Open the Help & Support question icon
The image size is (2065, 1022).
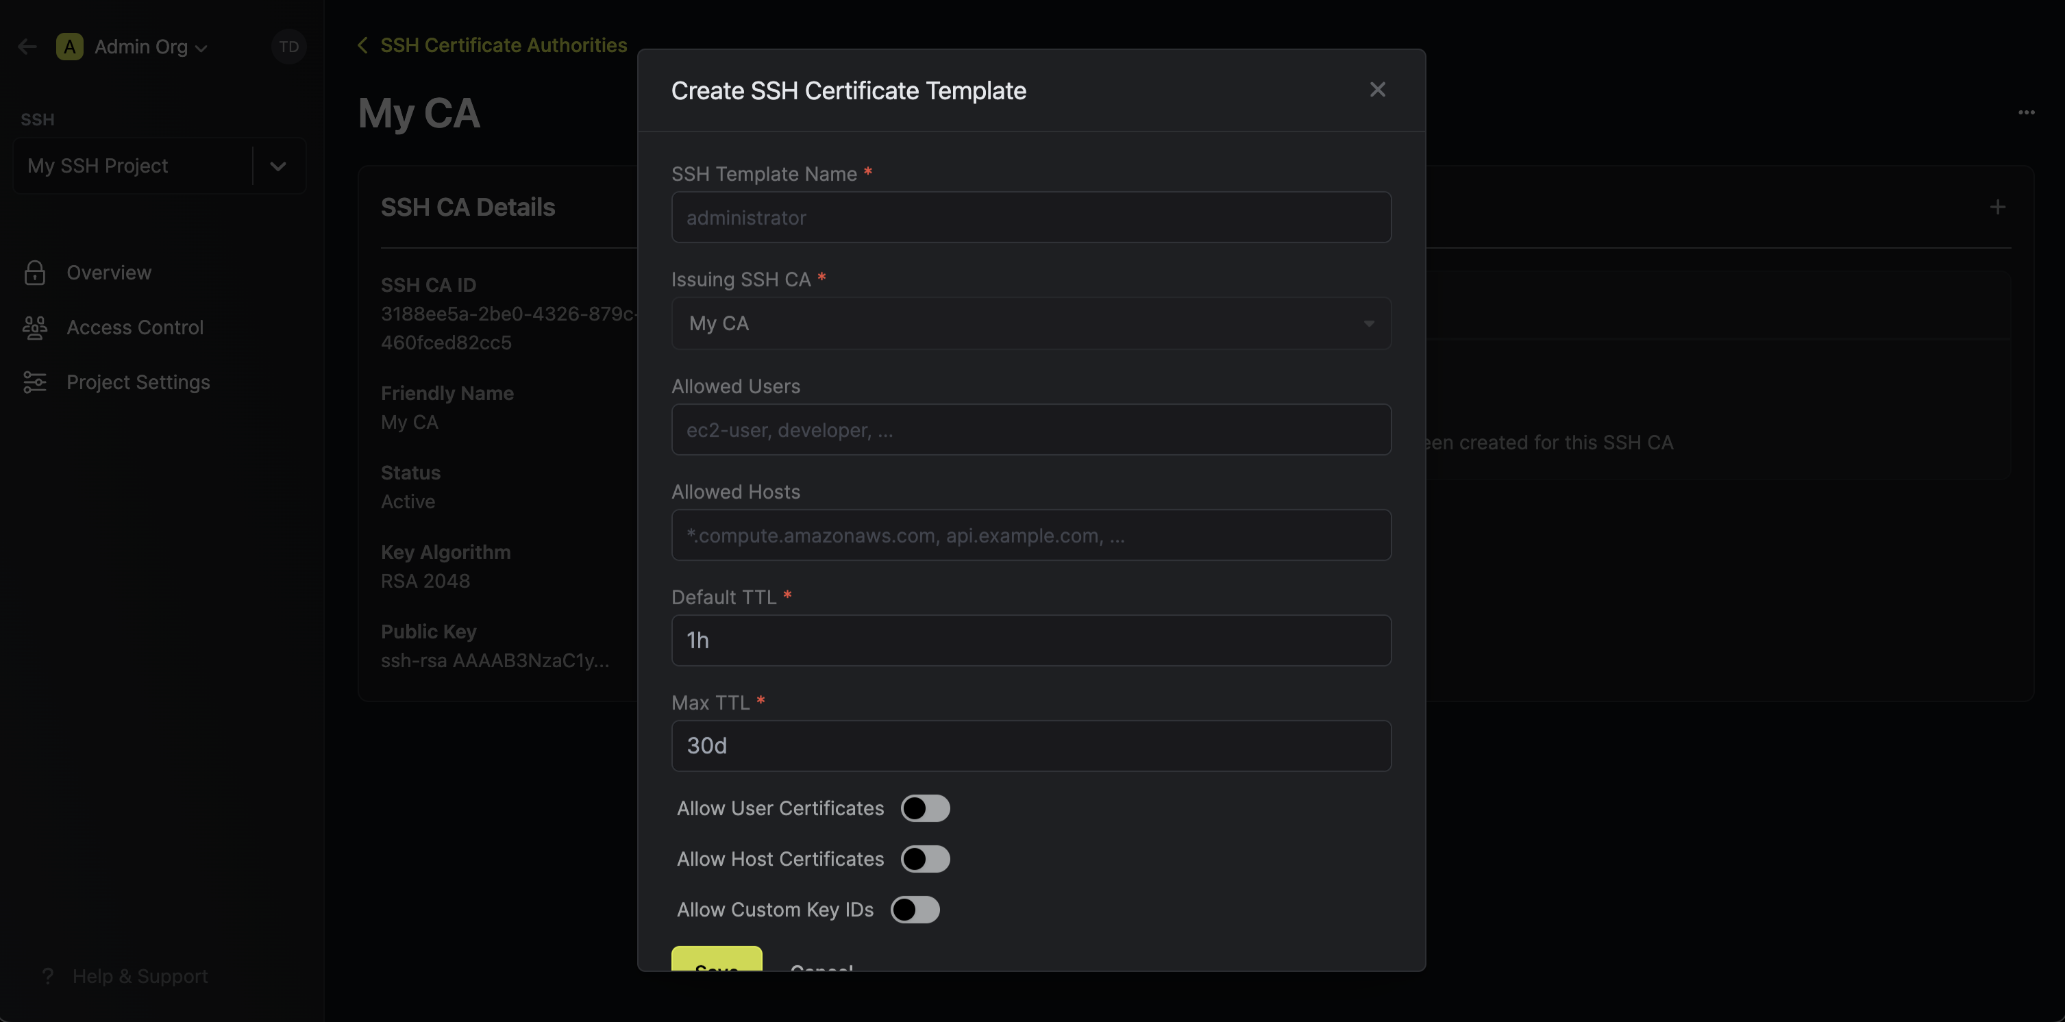(x=48, y=976)
